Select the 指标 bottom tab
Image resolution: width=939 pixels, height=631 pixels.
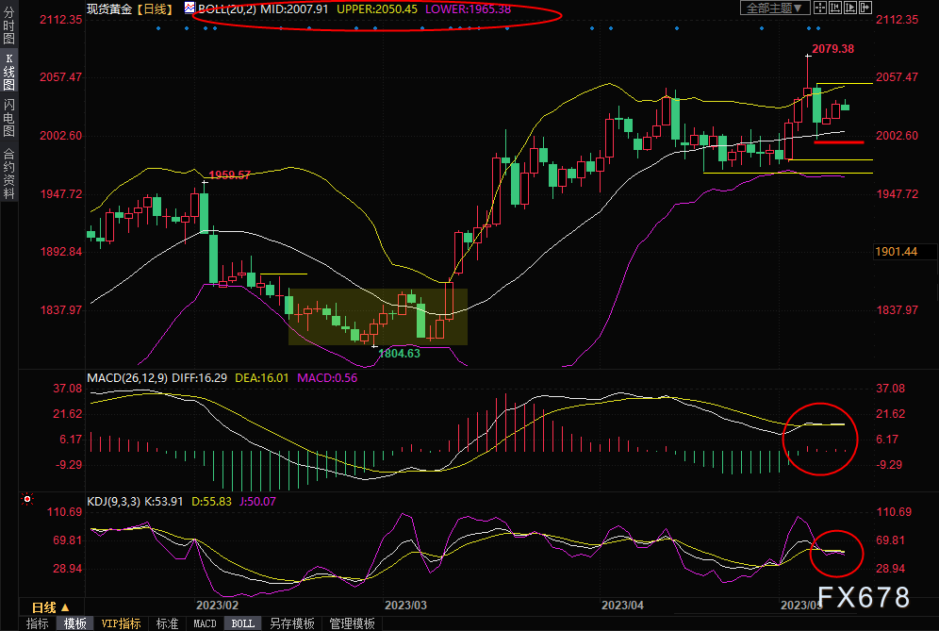[38, 623]
